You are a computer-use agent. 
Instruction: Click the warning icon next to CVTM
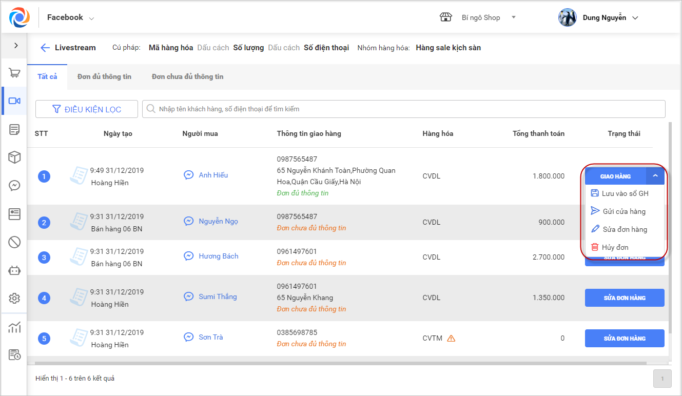(x=451, y=338)
